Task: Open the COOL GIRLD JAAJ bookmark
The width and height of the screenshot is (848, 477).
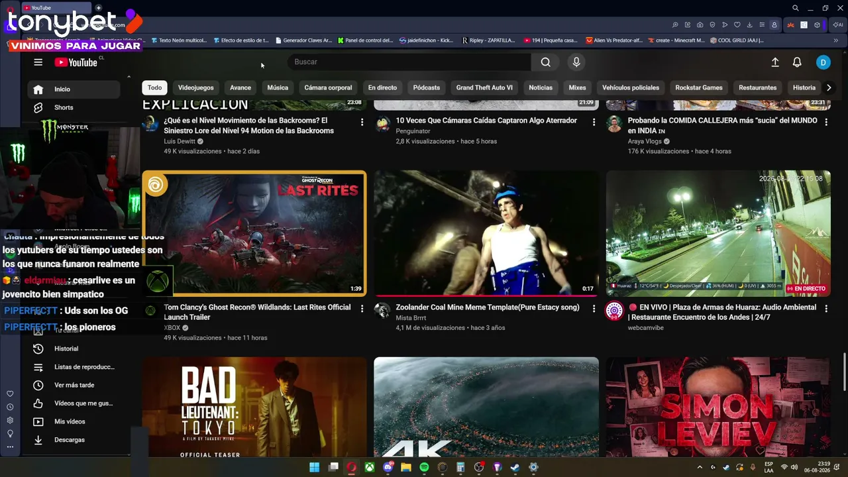Action: (x=737, y=40)
